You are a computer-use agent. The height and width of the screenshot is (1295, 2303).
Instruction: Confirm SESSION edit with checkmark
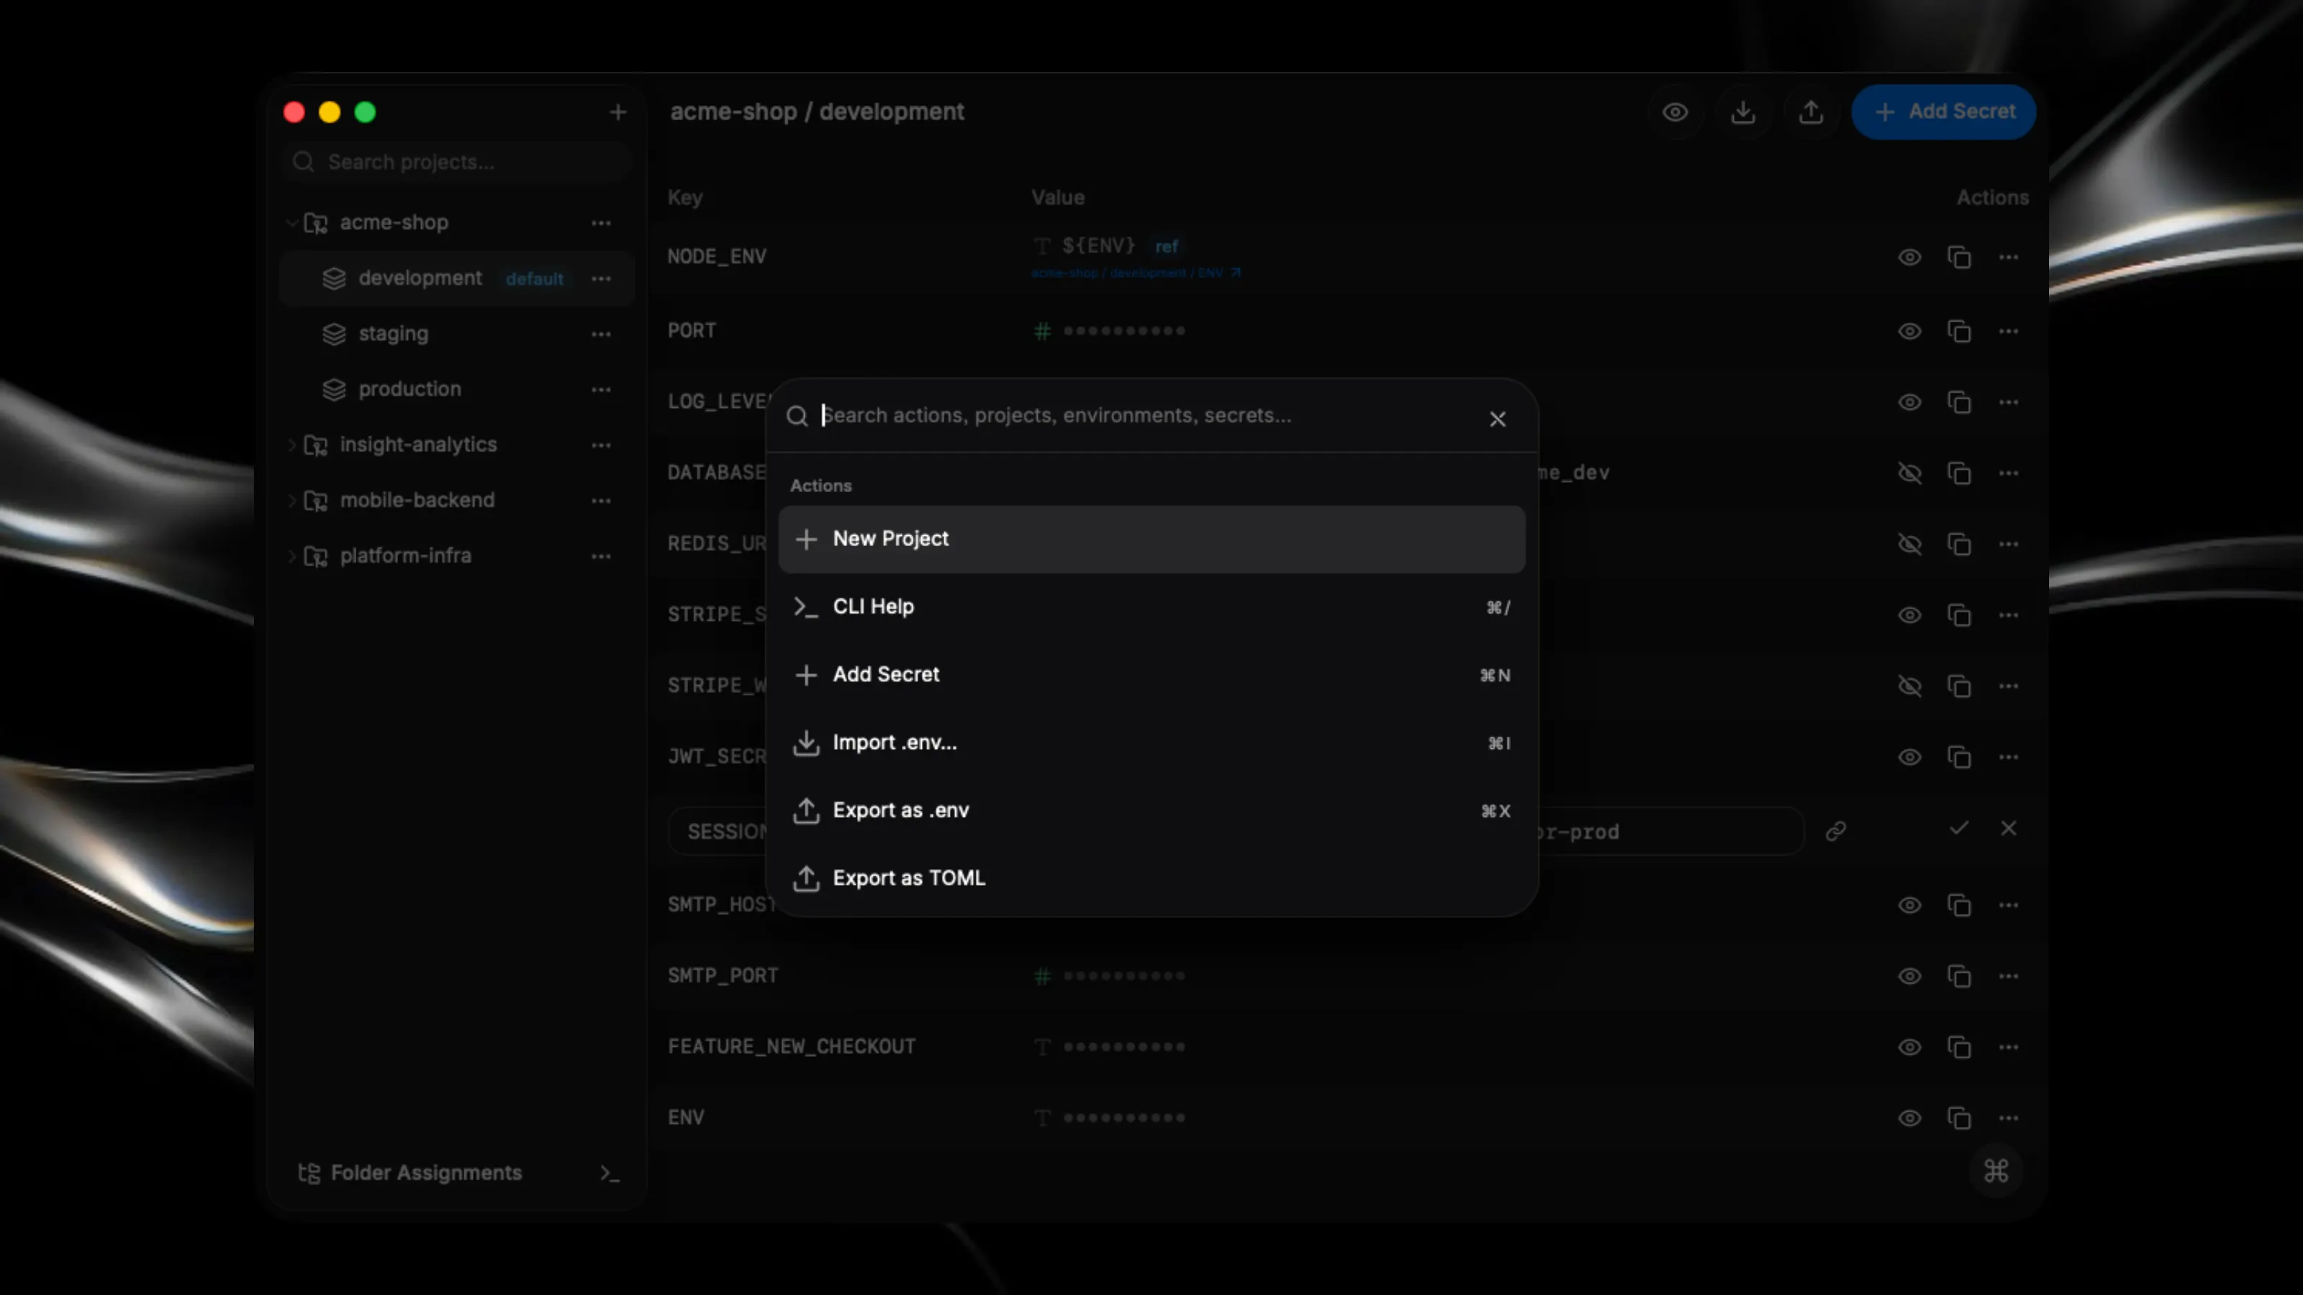1959,829
